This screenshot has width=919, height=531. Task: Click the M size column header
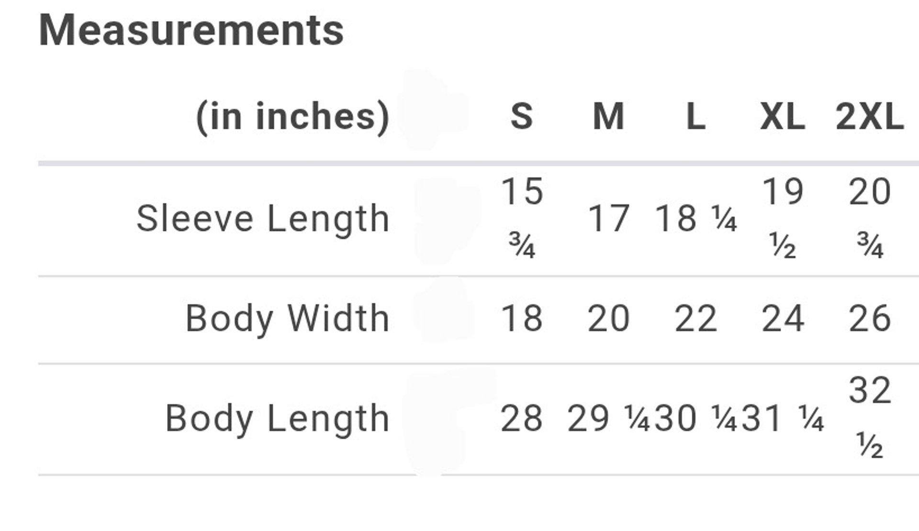click(608, 116)
